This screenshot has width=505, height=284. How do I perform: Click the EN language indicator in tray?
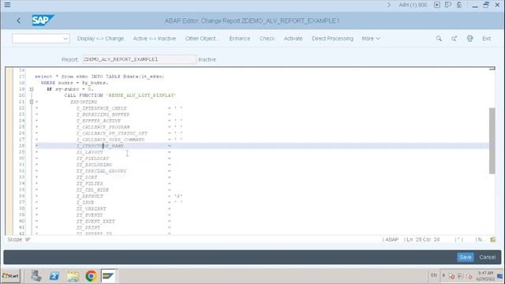pyautogui.click(x=434, y=275)
